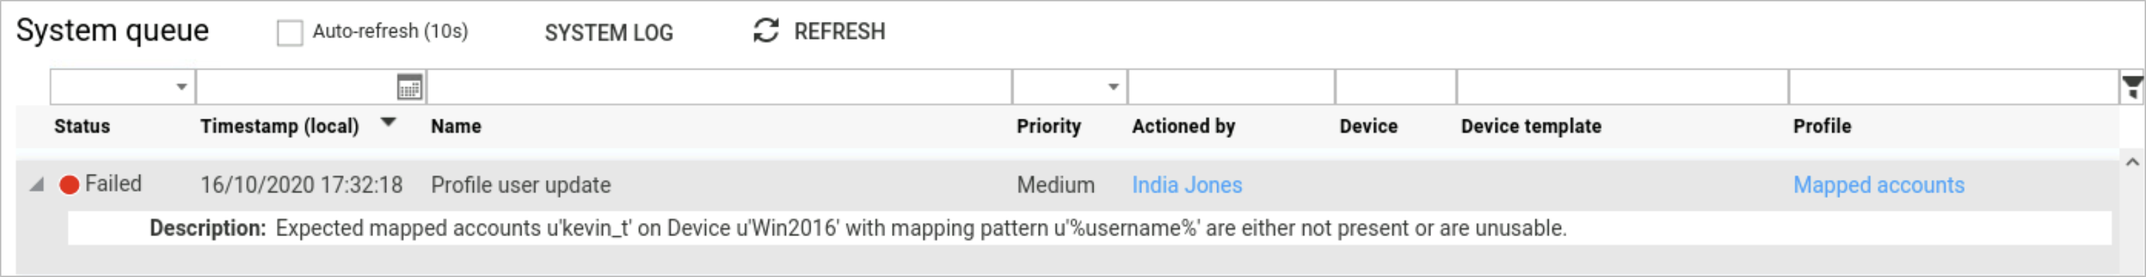Click the Actioned by filter field
The image size is (2146, 277).
click(x=1230, y=87)
